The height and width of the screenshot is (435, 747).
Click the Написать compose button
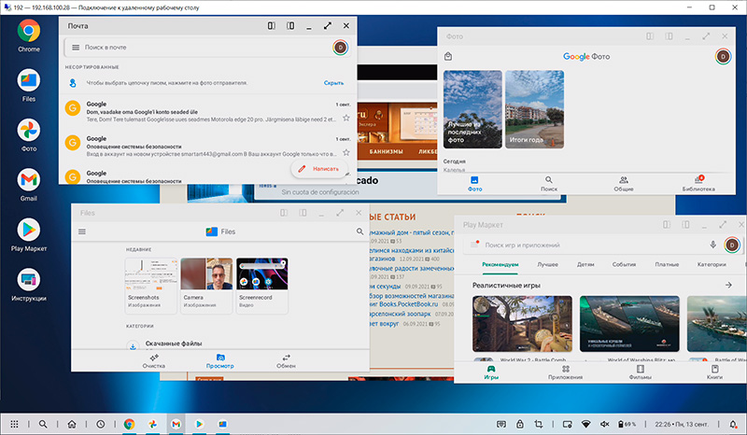click(x=318, y=169)
